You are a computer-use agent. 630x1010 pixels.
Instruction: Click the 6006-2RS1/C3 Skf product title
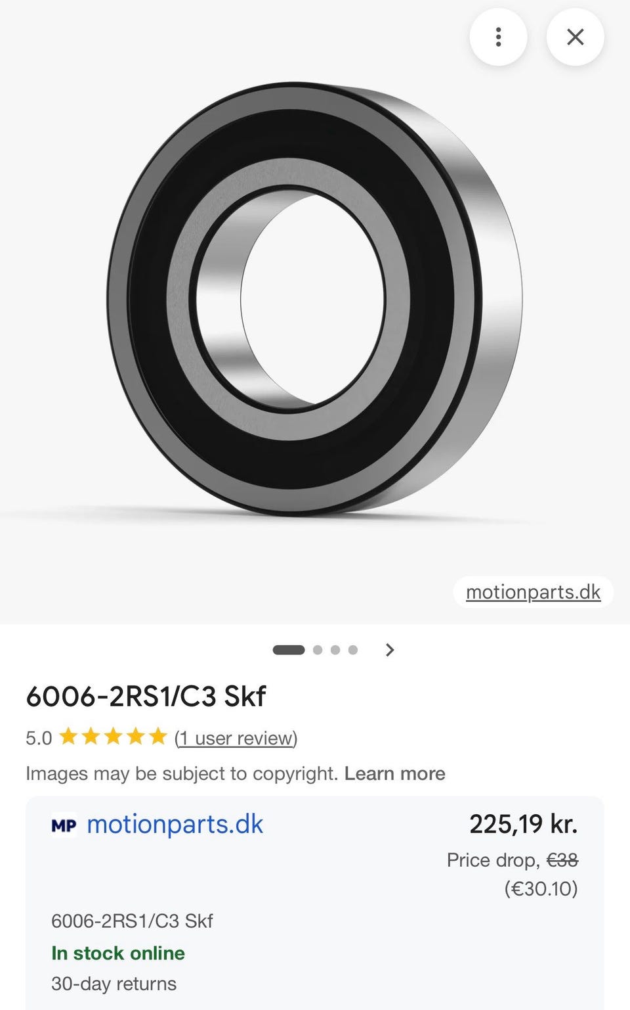tap(146, 697)
